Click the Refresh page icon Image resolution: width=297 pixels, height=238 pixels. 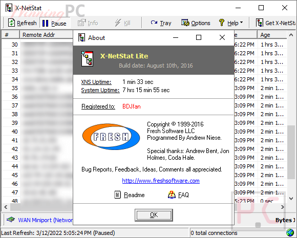click(x=11, y=23)
